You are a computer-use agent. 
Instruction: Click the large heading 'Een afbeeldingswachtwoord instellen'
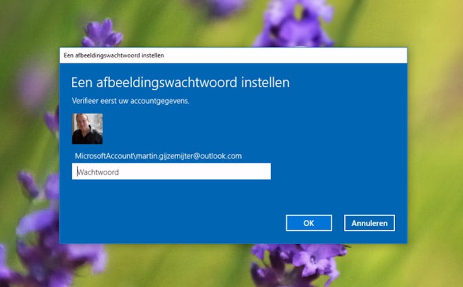[x=180, y=82]
